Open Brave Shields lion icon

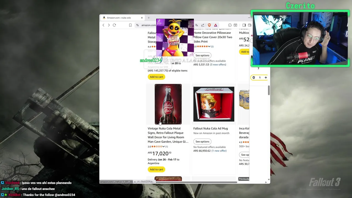tap(209, 25)
